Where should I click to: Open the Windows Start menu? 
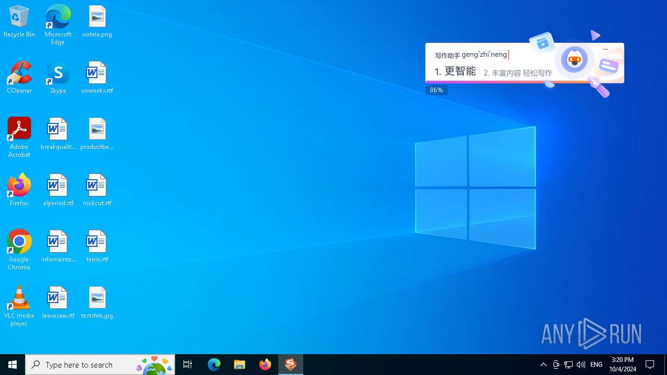(x=13, y=365)
